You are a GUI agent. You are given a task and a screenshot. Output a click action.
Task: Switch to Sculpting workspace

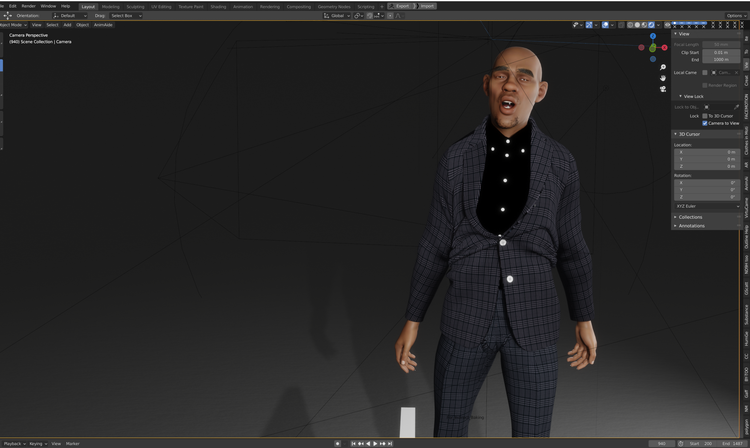135,7
